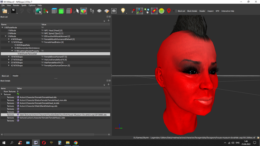
Task: Toggle the Inspect toolbar button
Action: [x=210, y=11]
